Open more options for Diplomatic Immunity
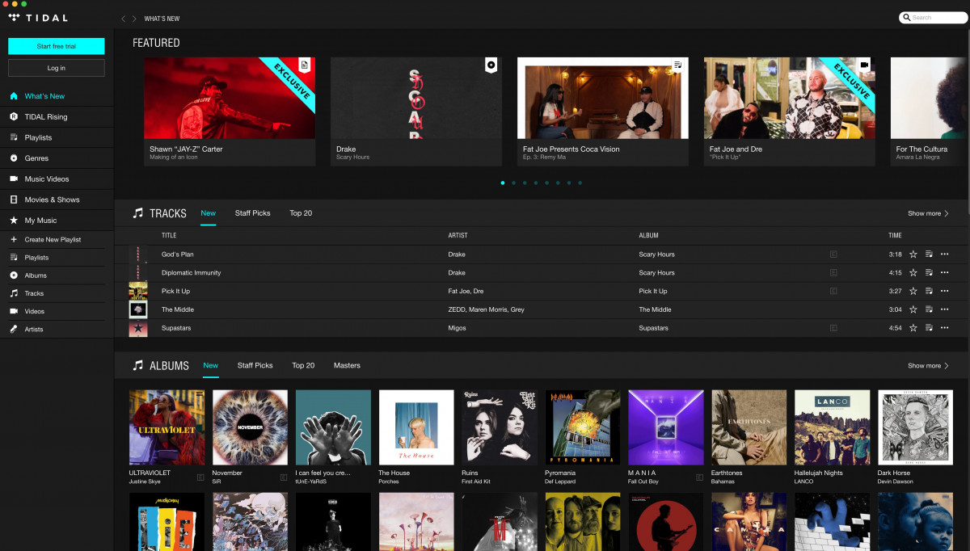Image resolution: width=970 pixels, height=551 pixels. pyautogui.click(x=944, y=273)
